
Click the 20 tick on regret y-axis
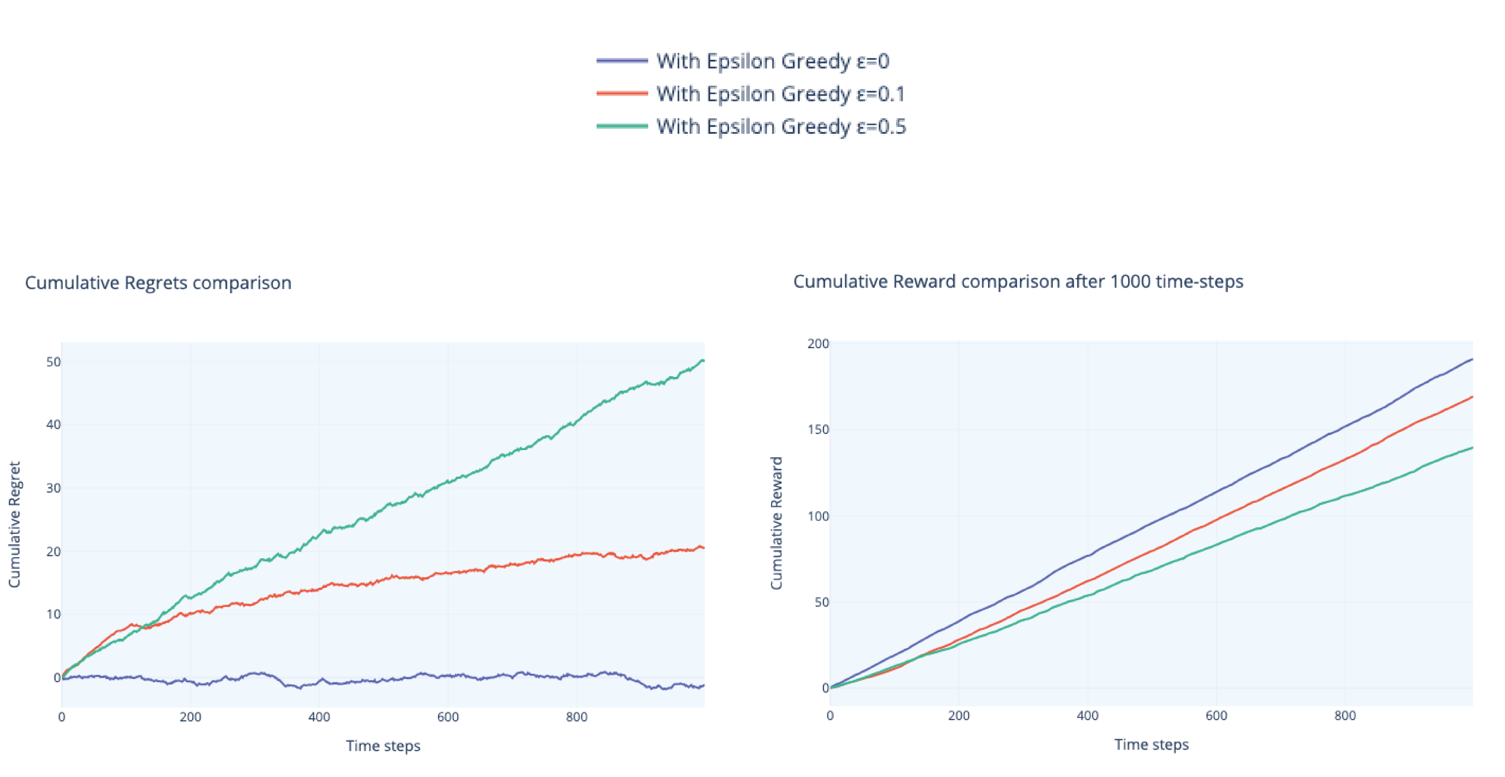[x=53, y=552]
